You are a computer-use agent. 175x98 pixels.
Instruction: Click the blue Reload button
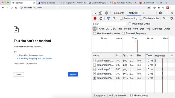pyautogui.click(x=73, y=74)
